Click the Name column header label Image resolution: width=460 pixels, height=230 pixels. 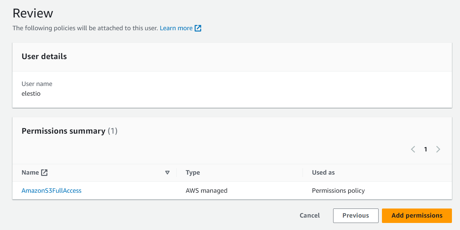click(30, 173)
